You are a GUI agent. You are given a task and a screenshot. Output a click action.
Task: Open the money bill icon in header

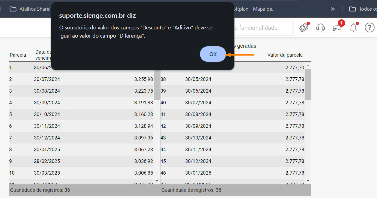305,27
